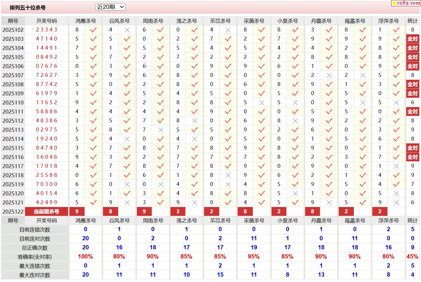The image size is (421, 282).
Task: Click period number 2025115
Action: (13, 148)
